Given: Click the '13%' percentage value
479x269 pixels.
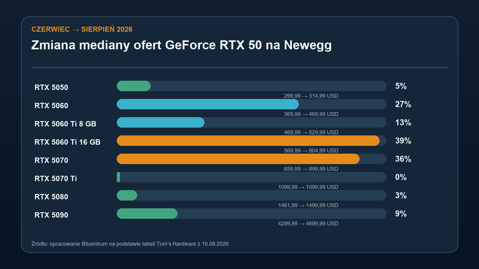Looking at the screenshot, I should [x=403, y=123].
